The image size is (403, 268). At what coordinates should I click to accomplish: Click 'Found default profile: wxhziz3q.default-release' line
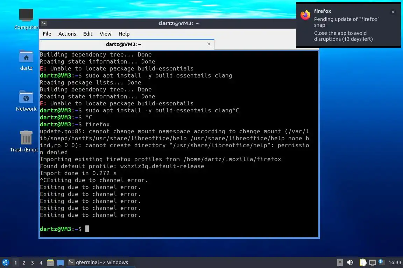122,166
